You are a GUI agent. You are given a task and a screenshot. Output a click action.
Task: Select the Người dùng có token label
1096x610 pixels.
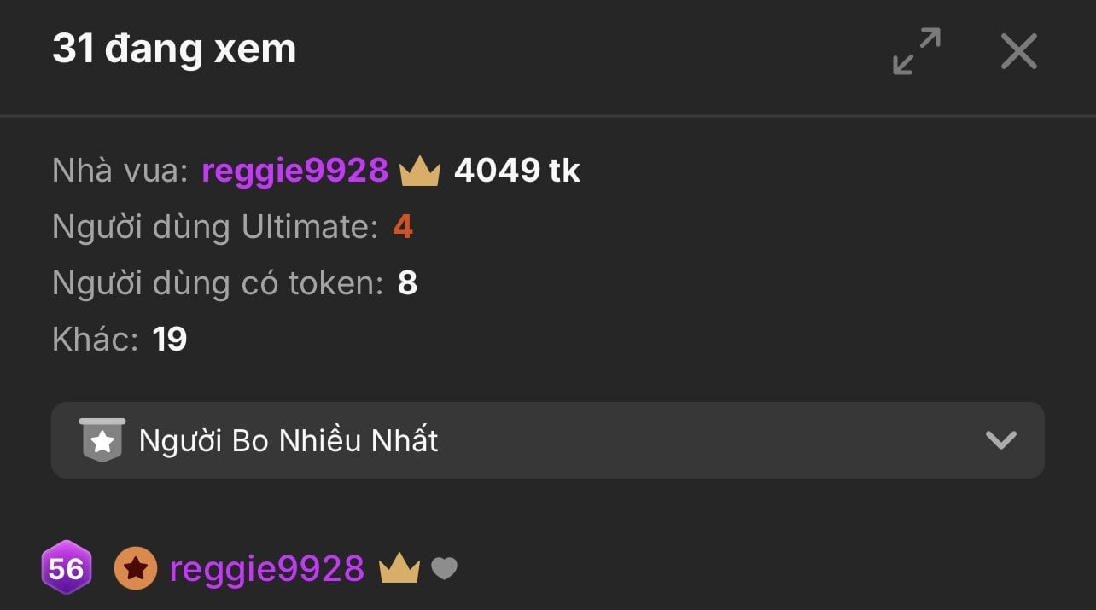(x=218, y=283)
